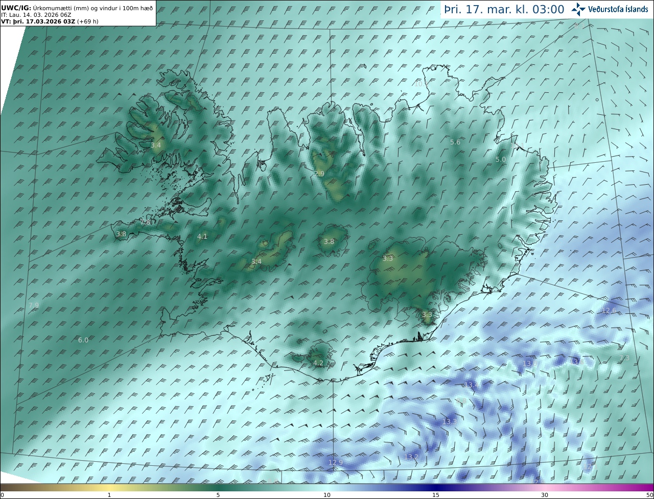Image resolution: width=654 pixels, height=499 pixels.
Task: Click the colorbar tick labeled 50
Action: tap(650, 495)
